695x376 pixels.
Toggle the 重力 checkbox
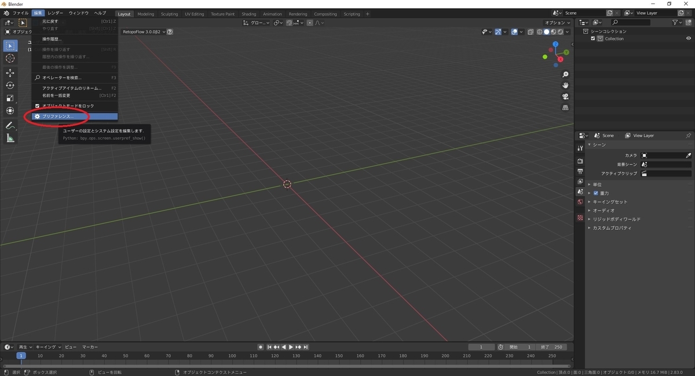596,193
